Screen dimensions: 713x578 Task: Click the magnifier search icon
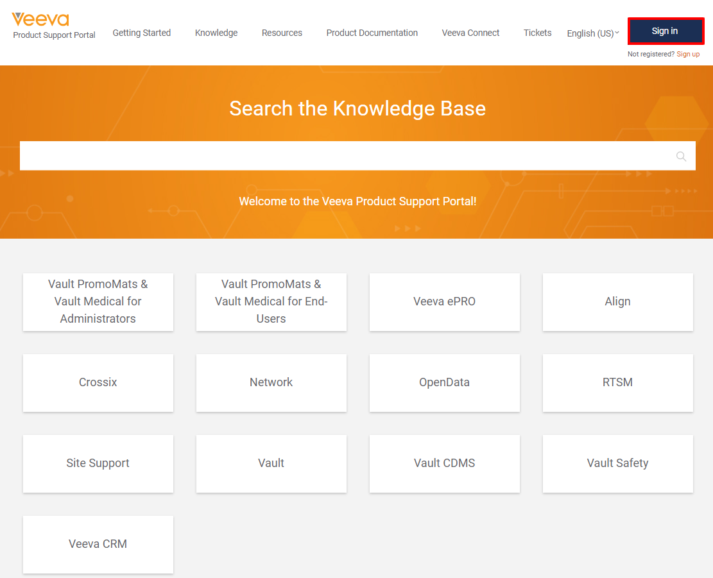click(681, 156)
